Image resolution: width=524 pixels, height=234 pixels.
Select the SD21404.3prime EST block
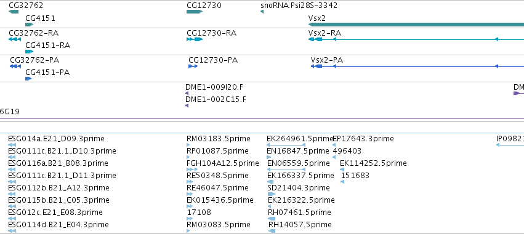tap(272, 194)
